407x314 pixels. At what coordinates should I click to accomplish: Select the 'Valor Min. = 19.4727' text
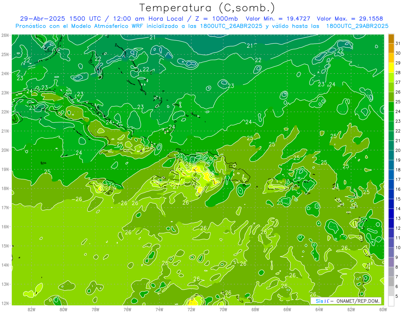[278, 19]
